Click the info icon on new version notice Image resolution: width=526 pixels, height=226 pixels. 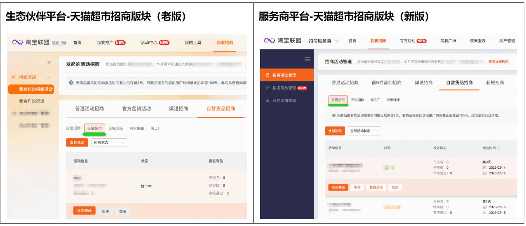click(x=333, y=116)
